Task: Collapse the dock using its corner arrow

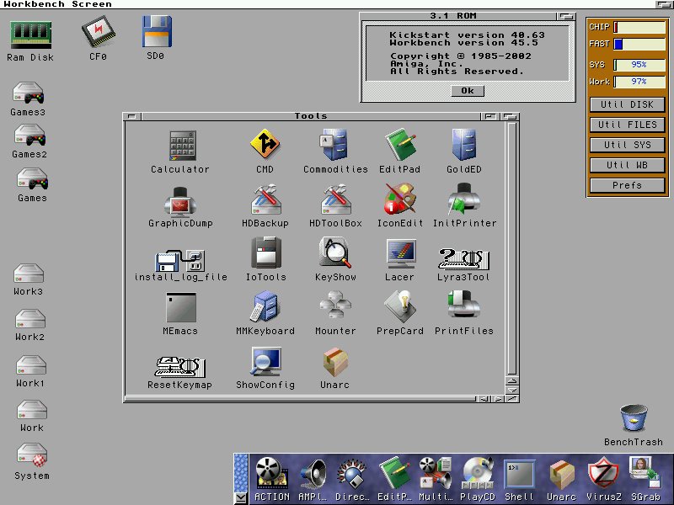Action: 241,498
